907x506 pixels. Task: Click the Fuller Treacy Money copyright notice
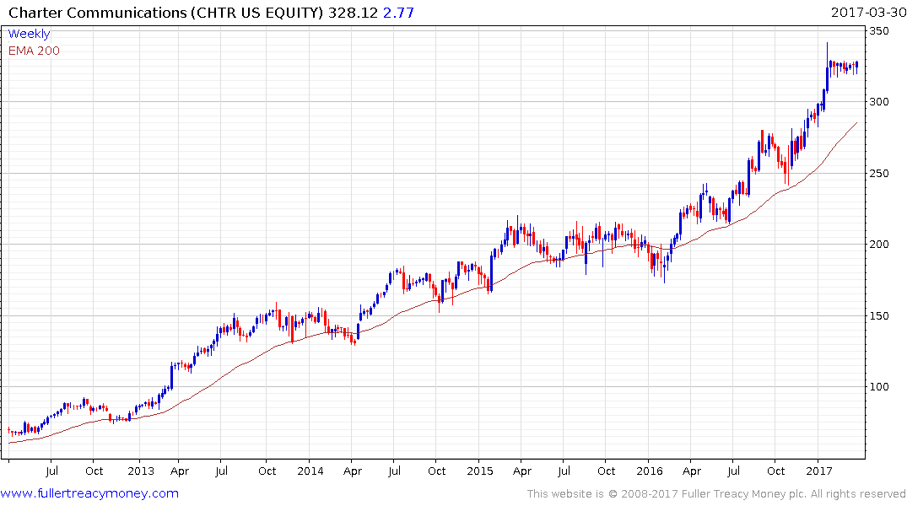click(716, 494)
